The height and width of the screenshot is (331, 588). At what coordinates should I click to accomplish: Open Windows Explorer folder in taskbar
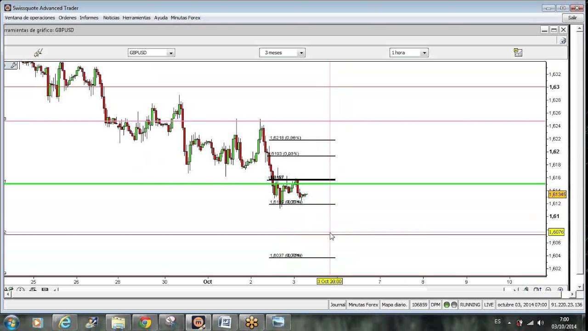tap(118, 322)
